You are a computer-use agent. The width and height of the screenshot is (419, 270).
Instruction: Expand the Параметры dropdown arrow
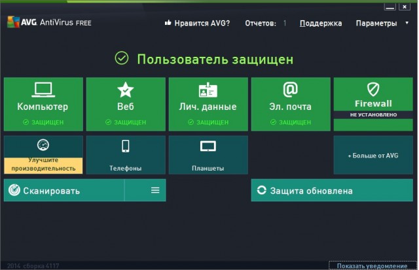coord(407,23)
